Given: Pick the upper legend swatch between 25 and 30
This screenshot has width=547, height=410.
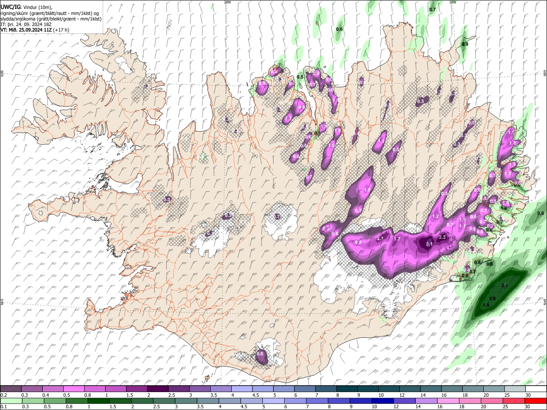Looking at the screenshot, I should point(515,389).
